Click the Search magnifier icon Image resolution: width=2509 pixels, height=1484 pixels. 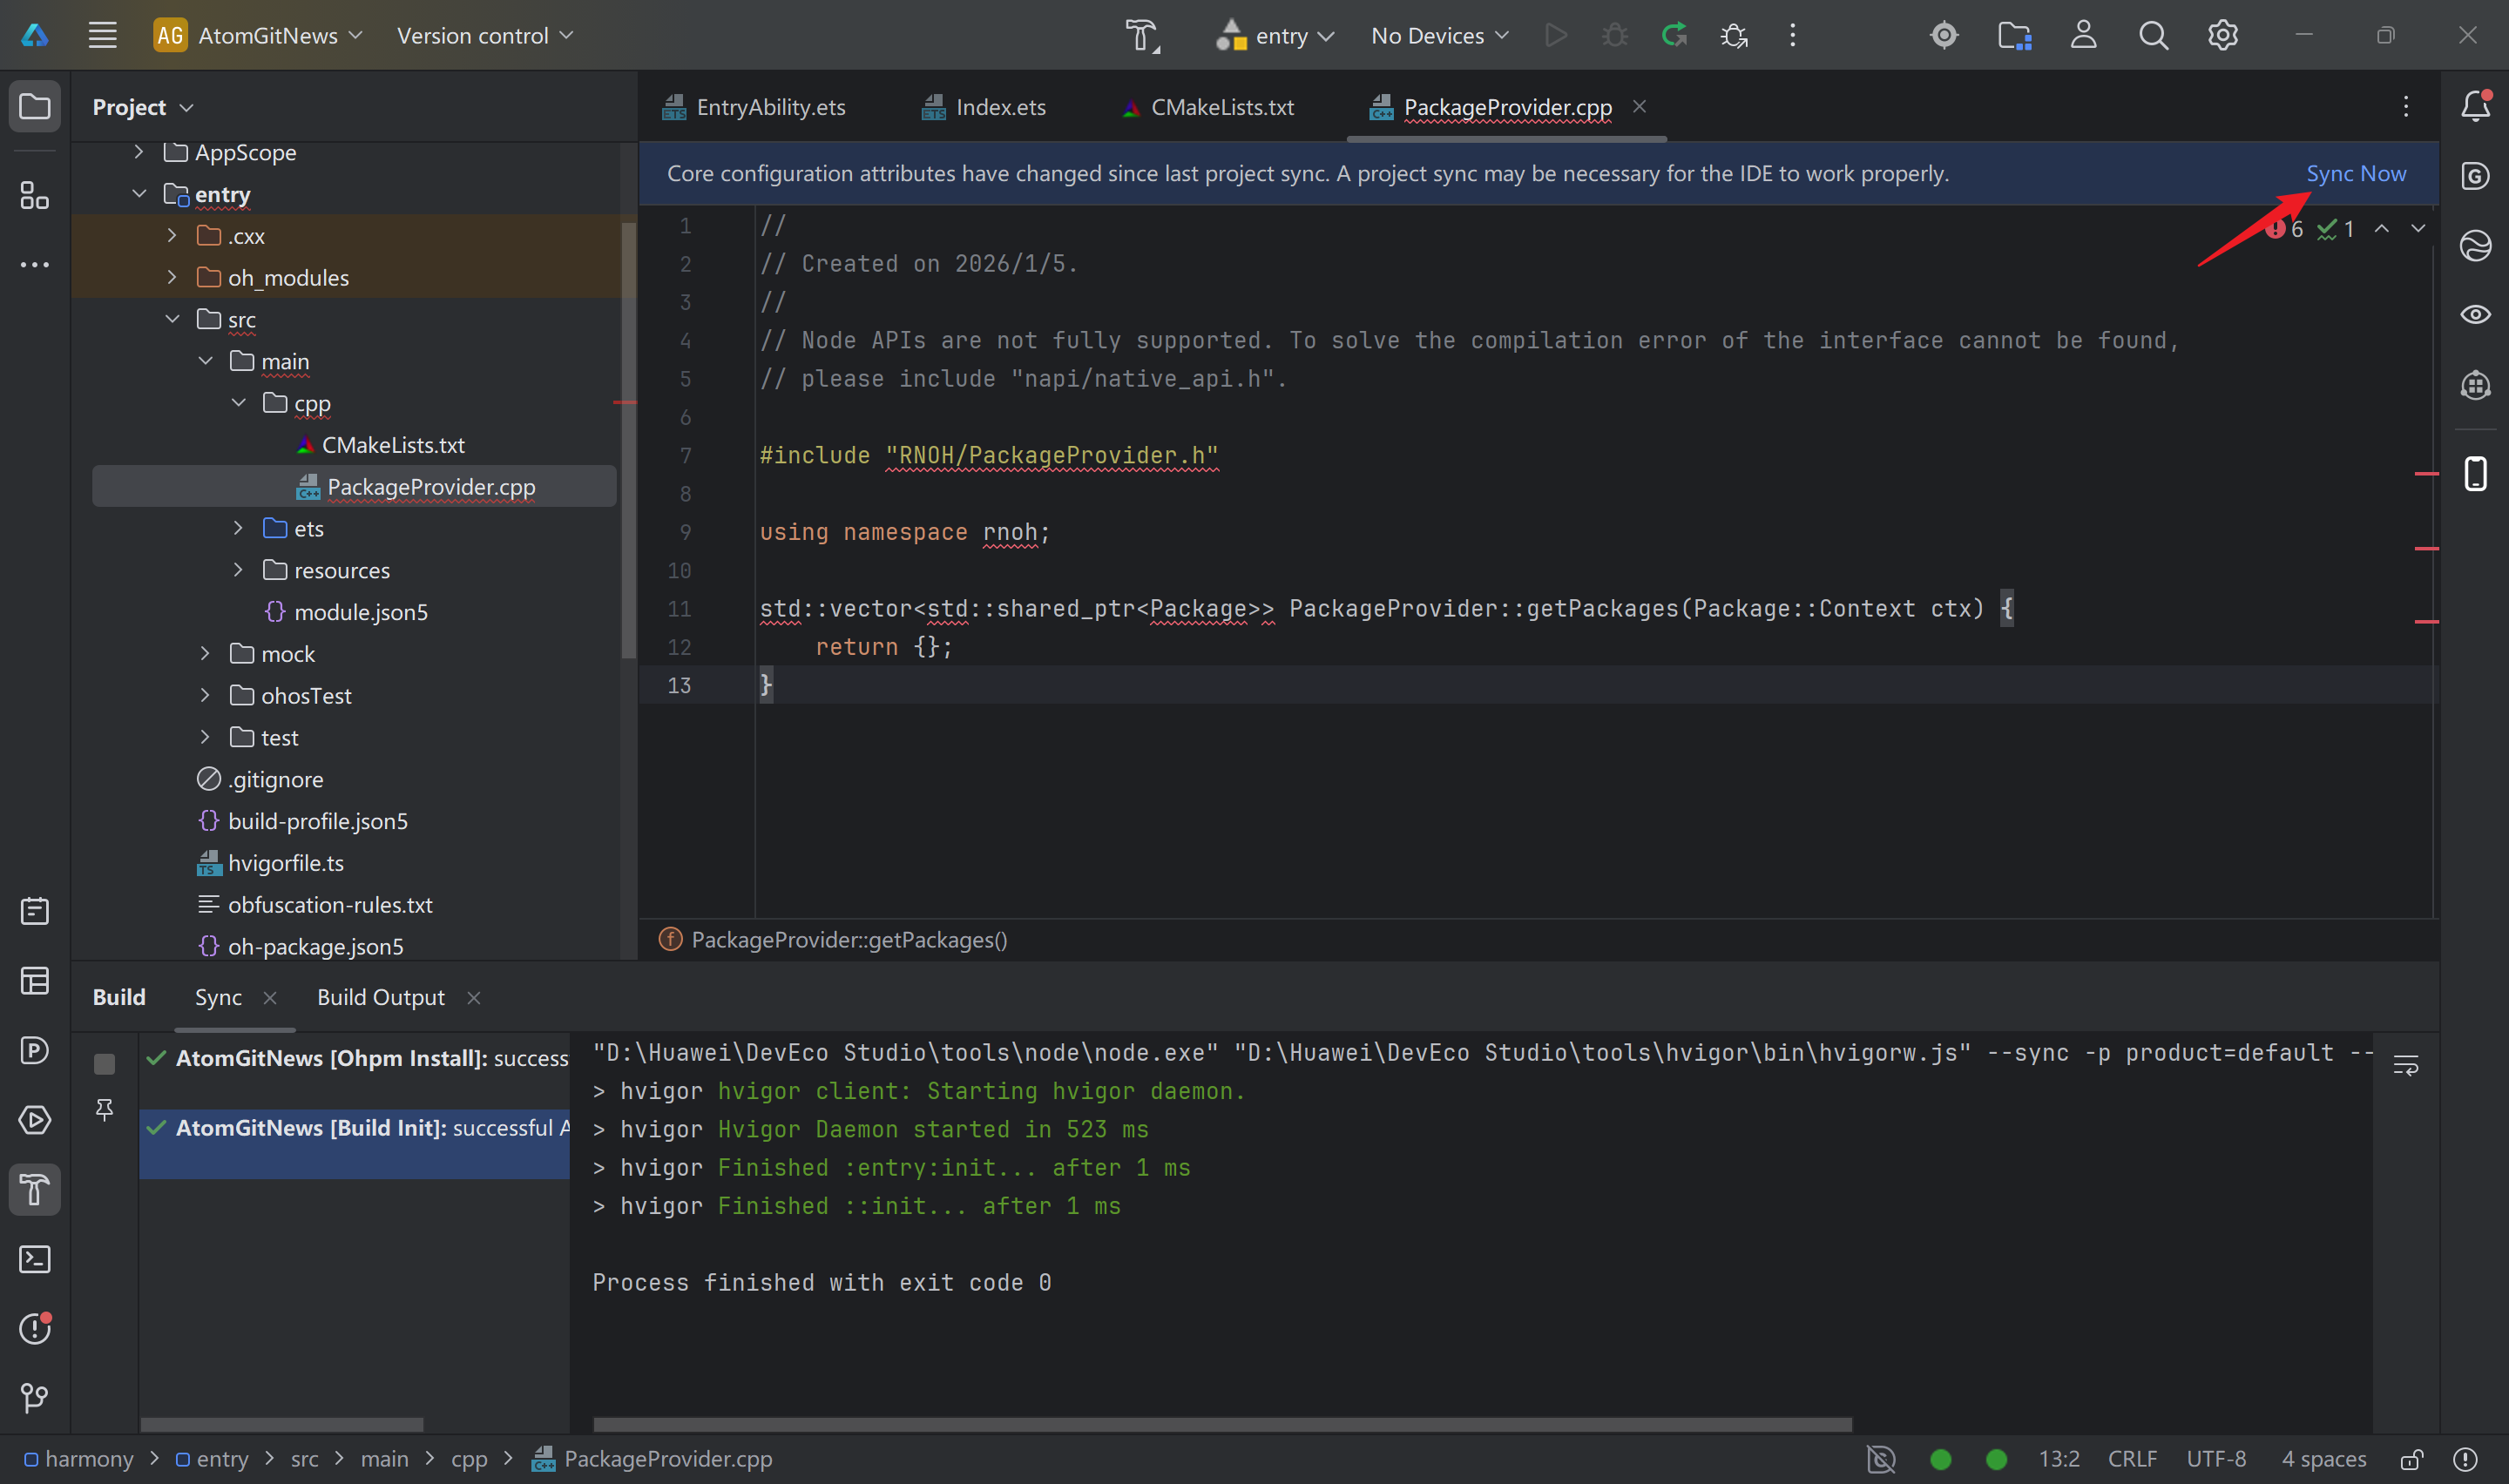click(x=2153, y=36)
